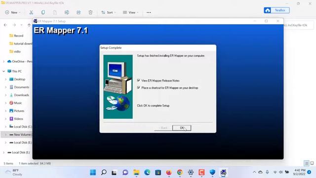The image size is (316, 178).
Task: Click the Copy icon in Explorer toolbar
Action: click(43, 12)
